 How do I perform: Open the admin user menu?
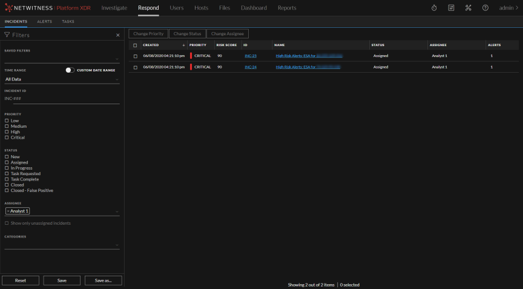[508, 8]
